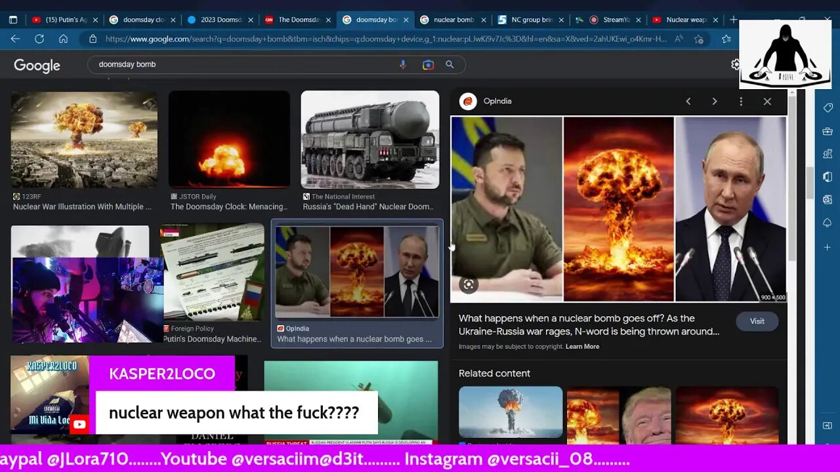Show previous image in preview panel
The width and height of the screenshot is (840, 472).
point(688,101)
